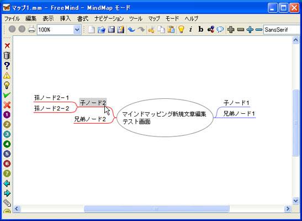
Task: Select the 兄弟ノード1 node
Action: pyautogui.click(x=239, y=113)
